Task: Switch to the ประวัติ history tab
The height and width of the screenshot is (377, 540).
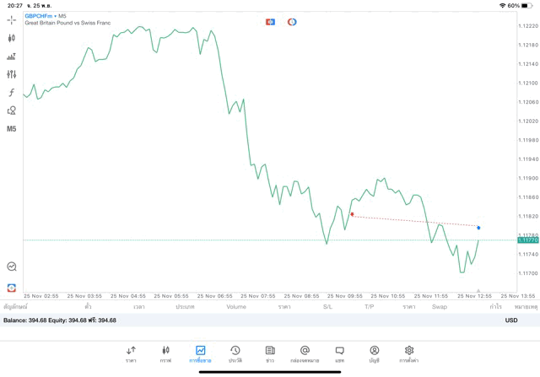Action: (x=235, y=353)
